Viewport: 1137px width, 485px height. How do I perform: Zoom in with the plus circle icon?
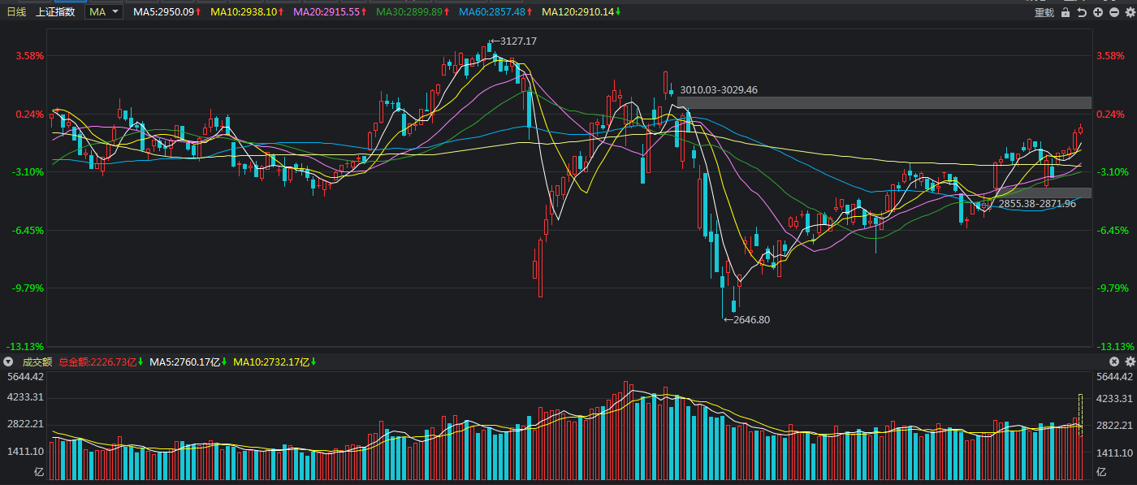[1098, 12]
